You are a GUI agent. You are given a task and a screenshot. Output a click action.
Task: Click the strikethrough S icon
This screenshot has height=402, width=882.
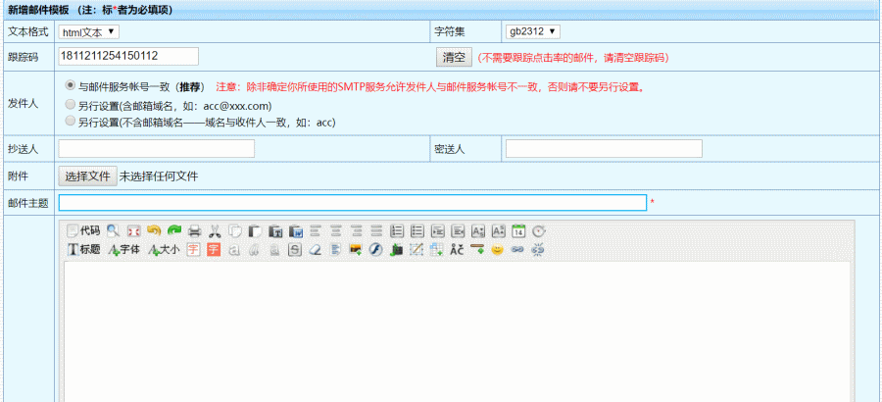tap(295, 249)
